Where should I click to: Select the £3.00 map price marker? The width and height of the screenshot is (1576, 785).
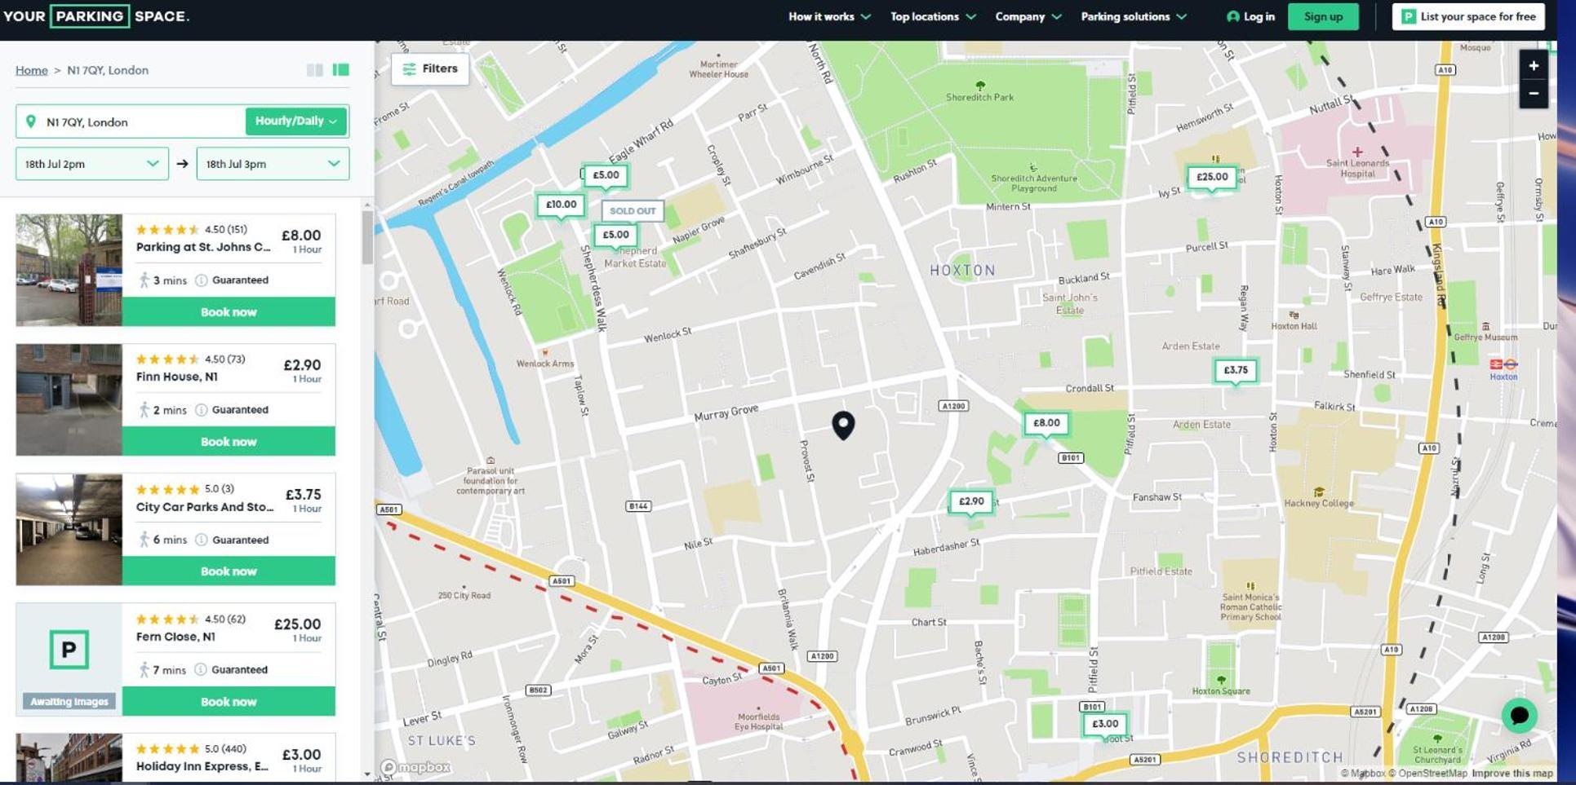pos(1104,724)
